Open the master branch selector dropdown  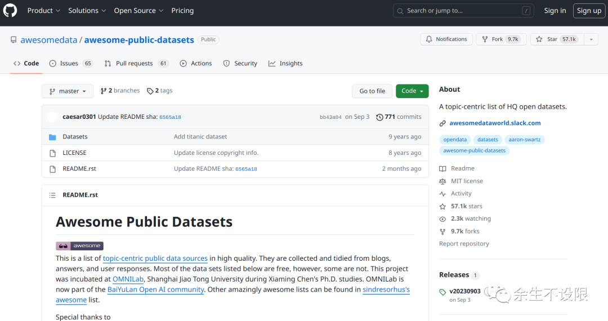68,91
